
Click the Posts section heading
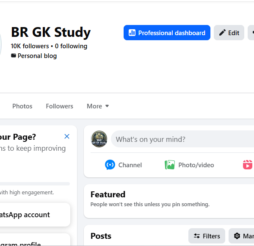point(101,236)
